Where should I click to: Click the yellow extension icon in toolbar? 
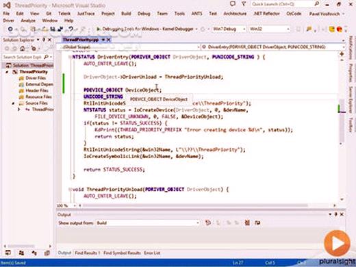click(331, 29)
